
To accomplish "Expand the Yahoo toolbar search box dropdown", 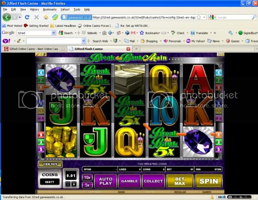I will [83, 41].
